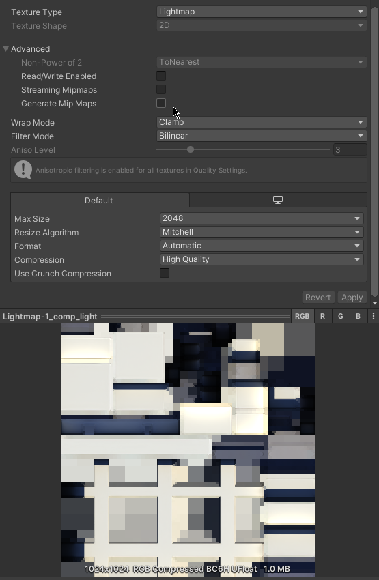Open the Compression High Quality dropdown
379x580 pixels.
point(262,259)
